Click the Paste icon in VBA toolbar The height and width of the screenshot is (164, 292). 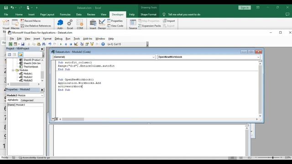click(x=38, y=44)
